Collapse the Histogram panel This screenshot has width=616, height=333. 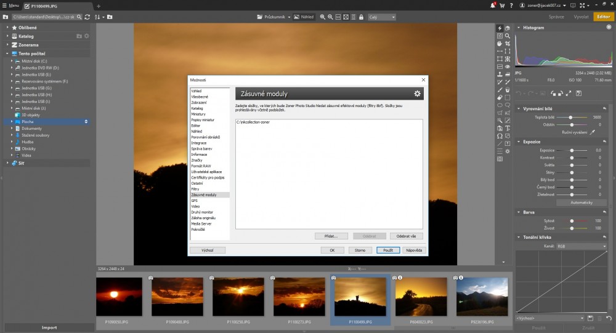click(519, 28)
